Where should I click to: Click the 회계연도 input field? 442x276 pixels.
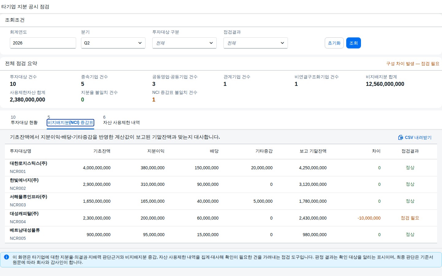click(43, 43)
